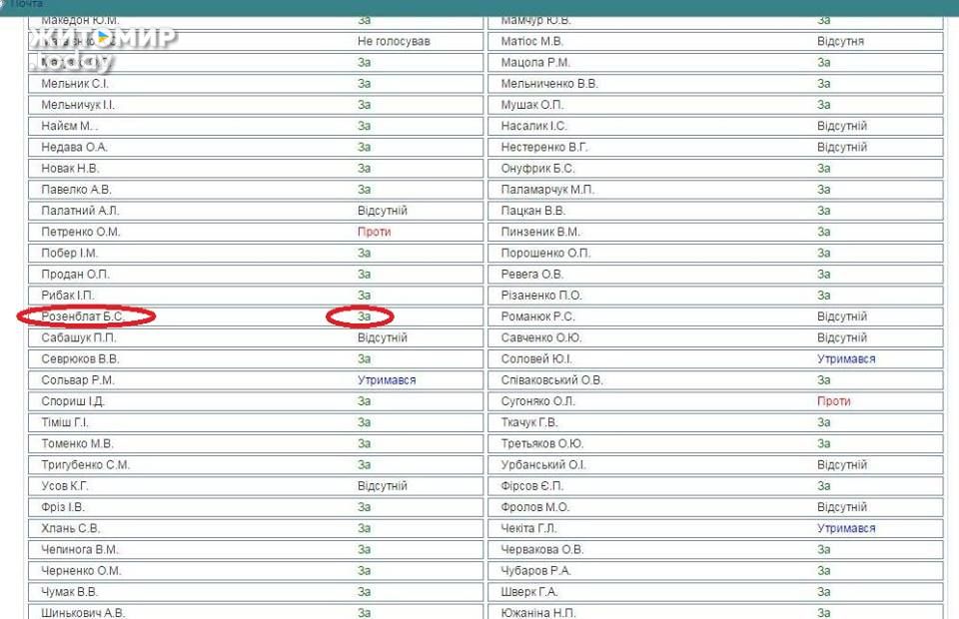Click Відсутній status for Фролов М.О.
Image resolution: width=959 pixels, height=619 pixels.
coord(841,507)
